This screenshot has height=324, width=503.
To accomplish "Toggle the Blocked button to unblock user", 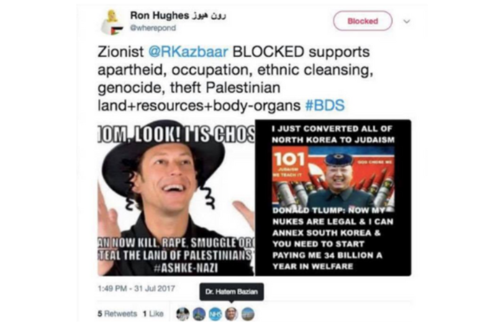I will (x=363, y=21).
